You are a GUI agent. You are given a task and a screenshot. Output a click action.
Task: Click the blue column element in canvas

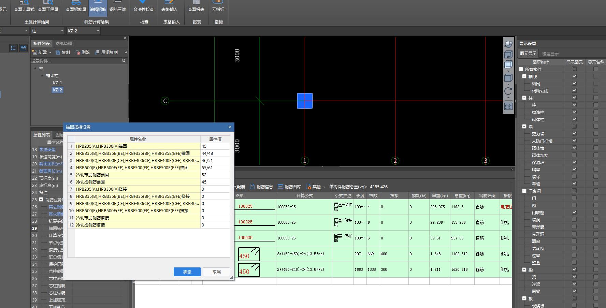pyautogui.click(x=305, y=101)
